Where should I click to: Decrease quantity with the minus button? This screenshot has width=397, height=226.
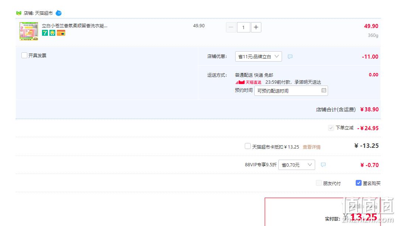[x=231, y=27]
